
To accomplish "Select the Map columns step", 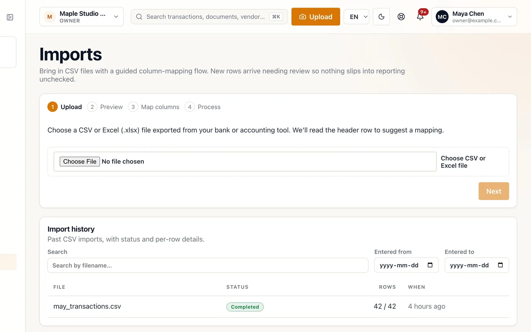I will click(154, 107).
